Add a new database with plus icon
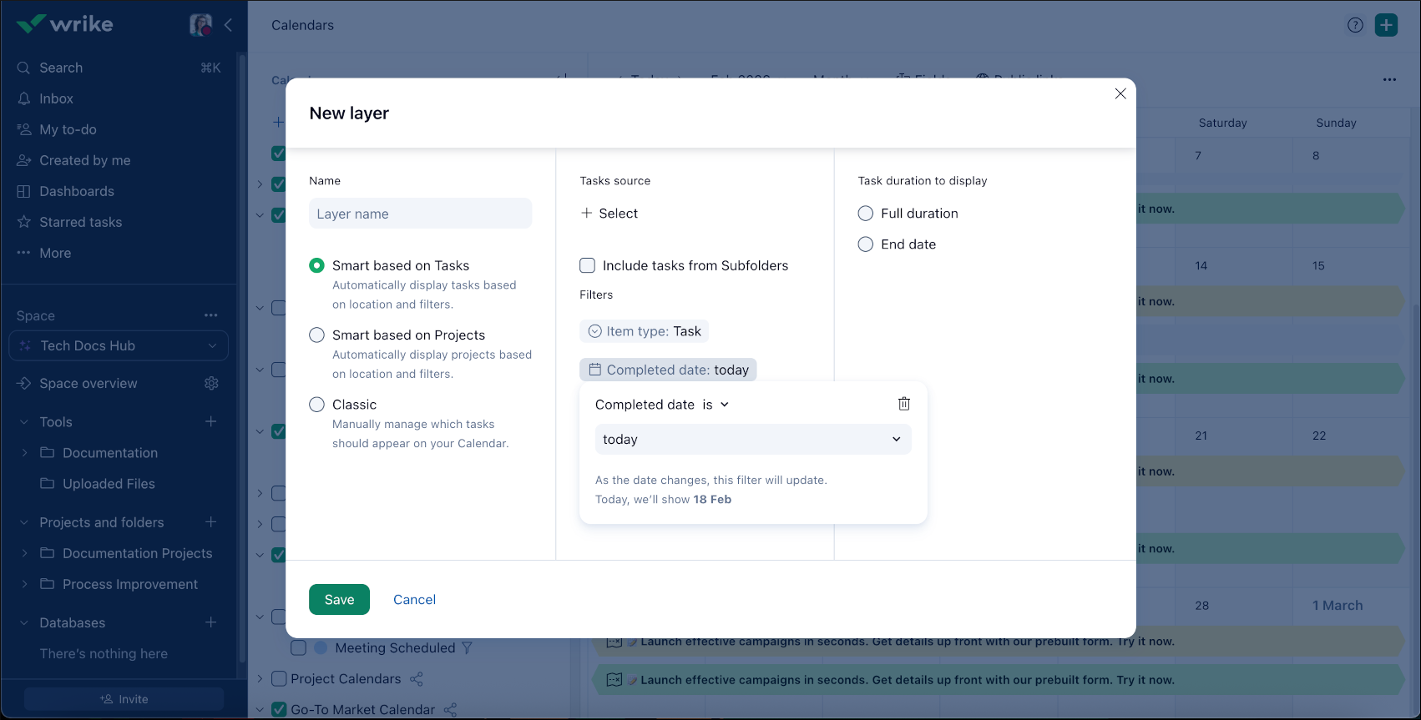The image size is (1421, 720). tap(211, 622)
